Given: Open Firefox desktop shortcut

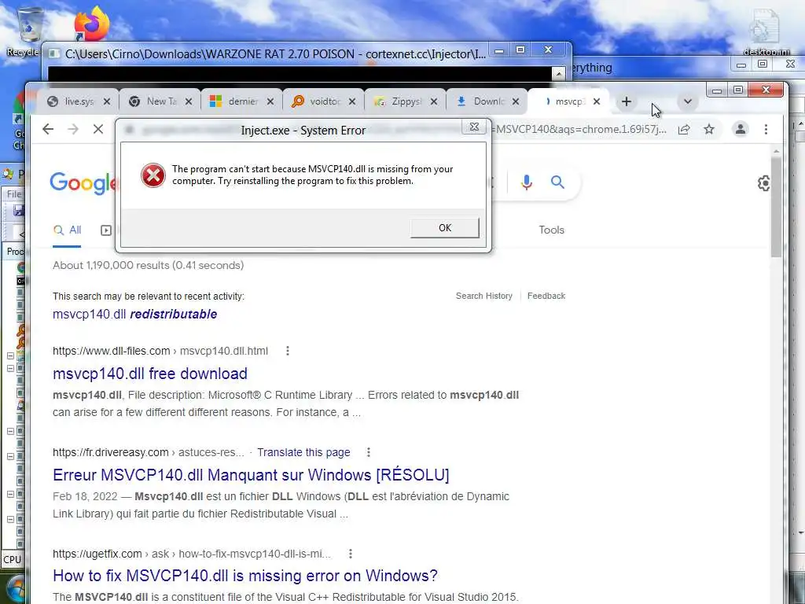Looking at the screenshot, I should 91,23.
